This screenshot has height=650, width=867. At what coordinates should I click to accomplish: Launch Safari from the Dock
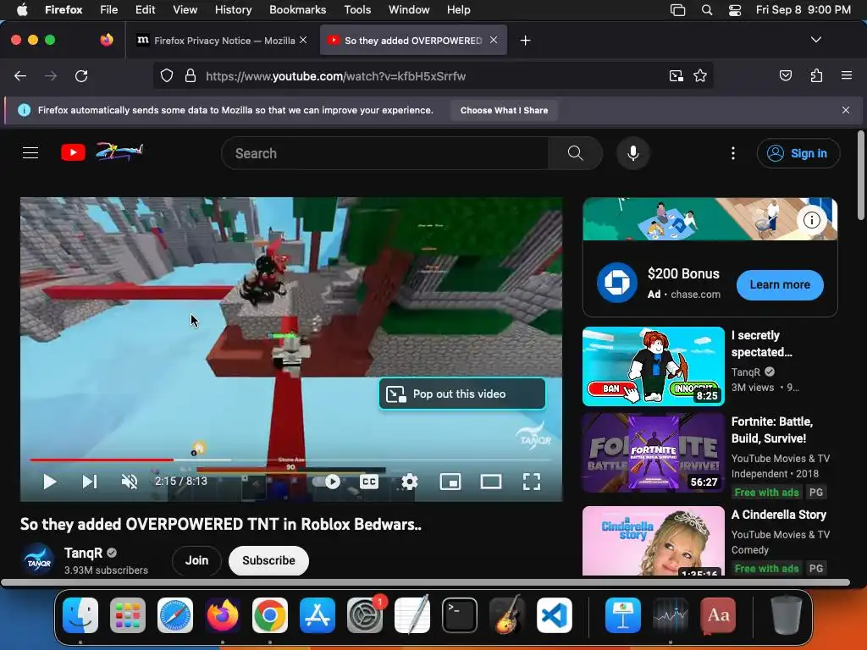[174, 615]
